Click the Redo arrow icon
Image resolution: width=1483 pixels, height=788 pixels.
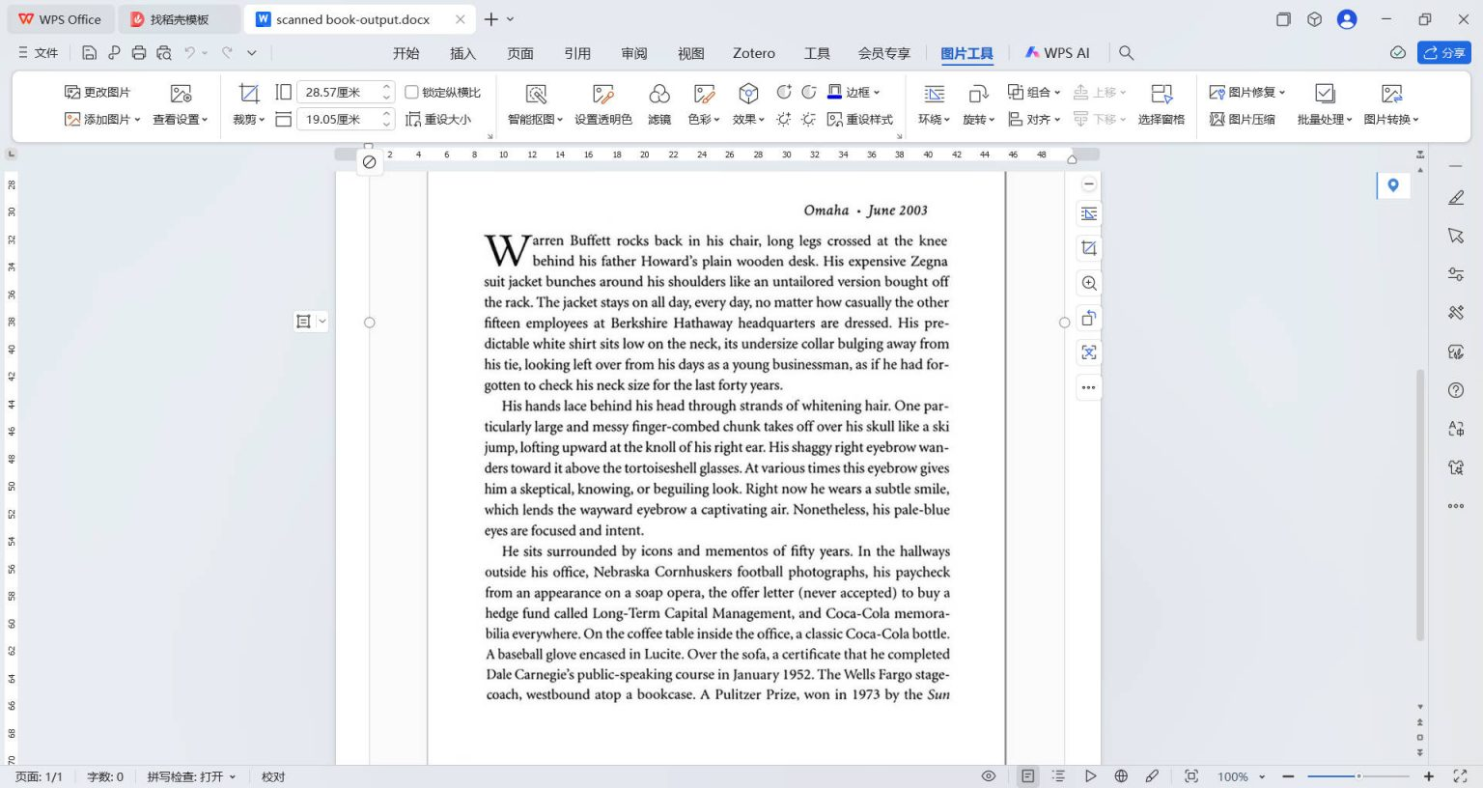pos(228,53)
